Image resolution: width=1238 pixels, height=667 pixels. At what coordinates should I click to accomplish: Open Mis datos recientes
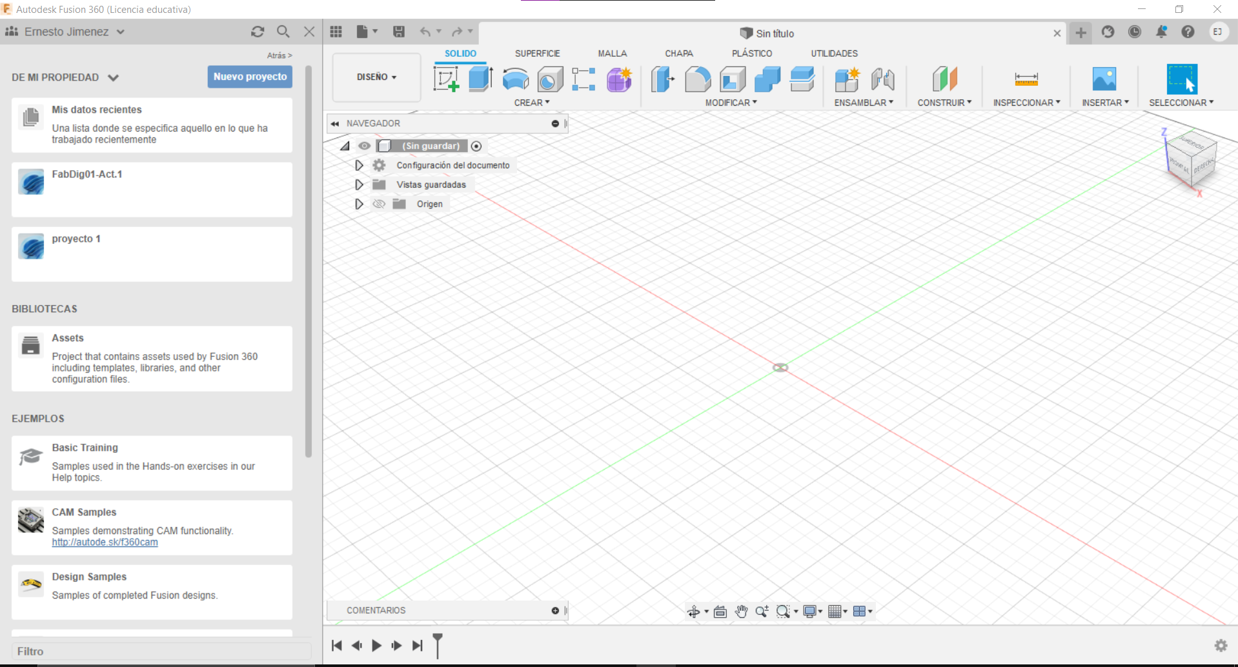tap(152, 125)
